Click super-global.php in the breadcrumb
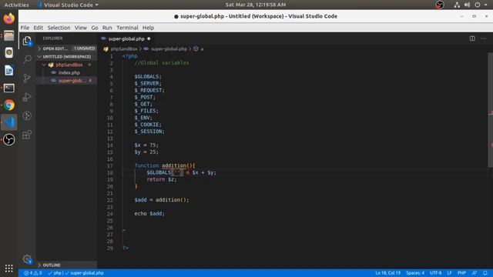The height and width of the screenshot is (277, 493). point(169,49)
